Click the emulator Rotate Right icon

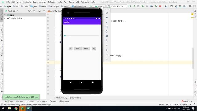point(107,31)
